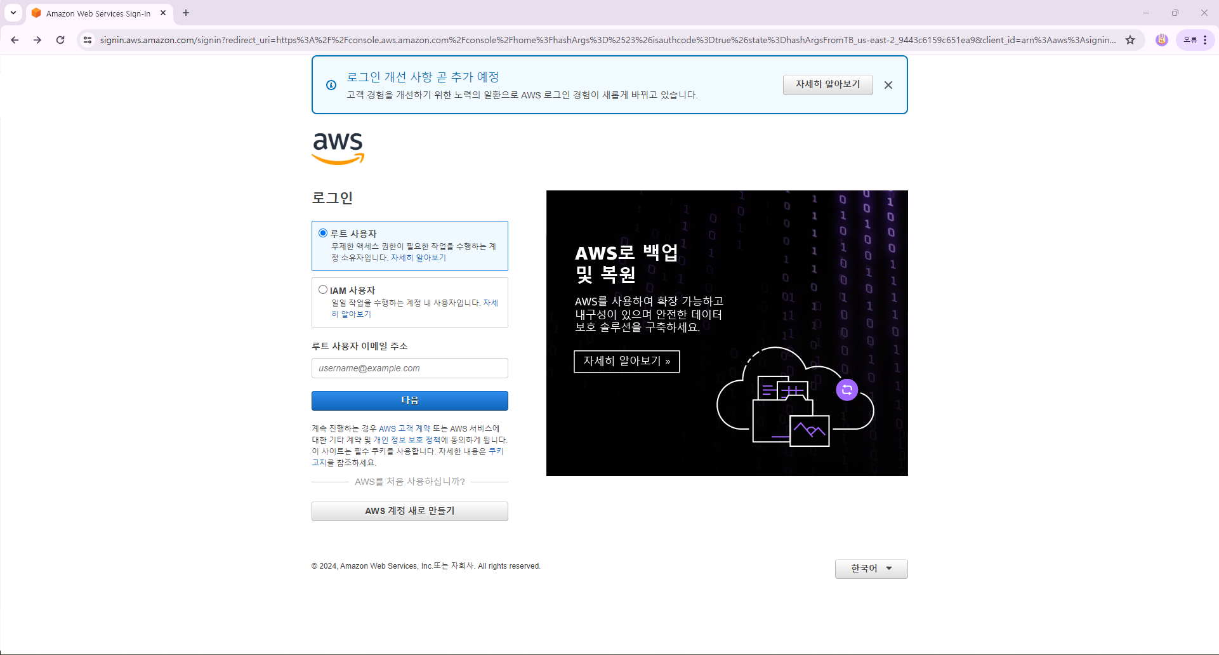The height and width of the screenshot is (655, 1219).
Task: Click the blue 다음 button
Action: [410, 400]
